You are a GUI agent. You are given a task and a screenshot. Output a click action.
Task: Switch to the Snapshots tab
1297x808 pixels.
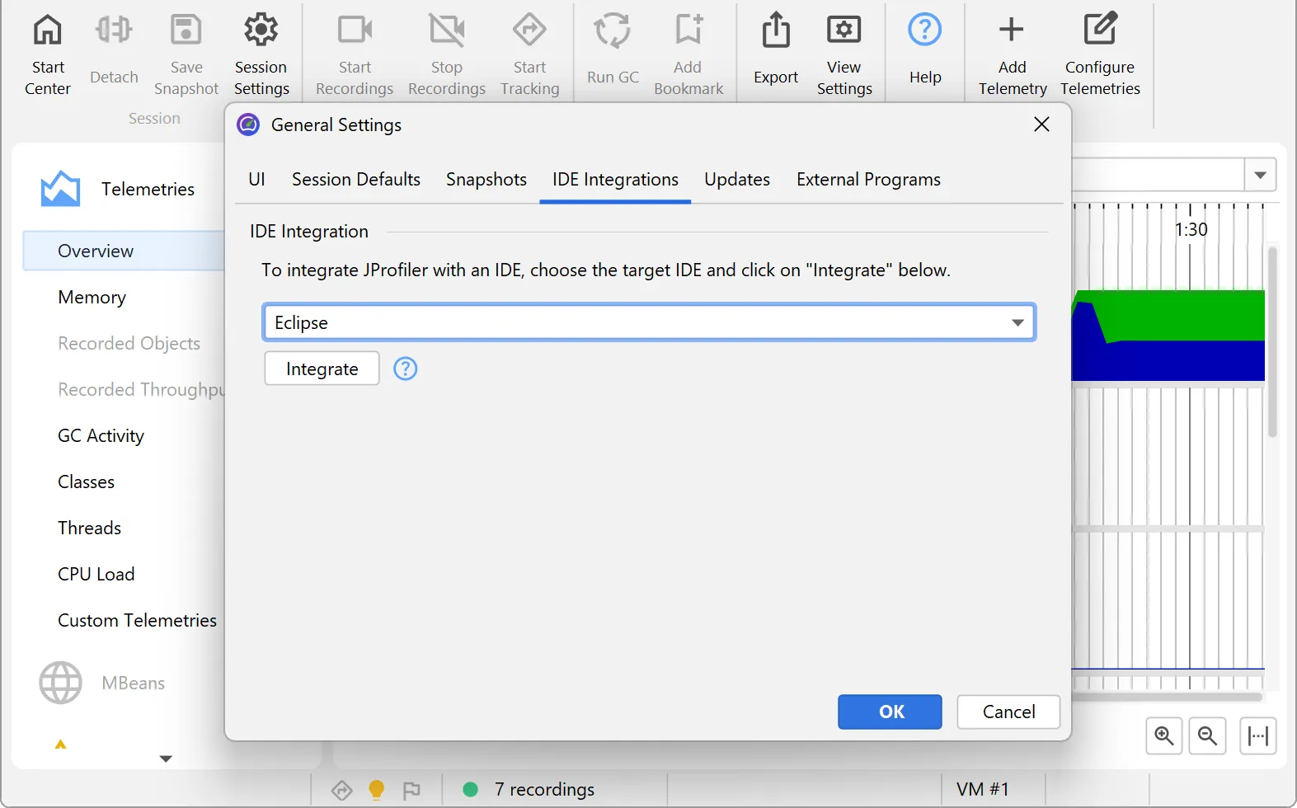click(x=486, y=180)
